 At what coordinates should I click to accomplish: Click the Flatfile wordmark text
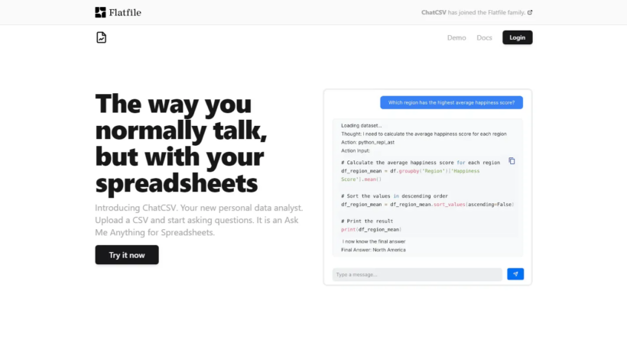point(125,13)
